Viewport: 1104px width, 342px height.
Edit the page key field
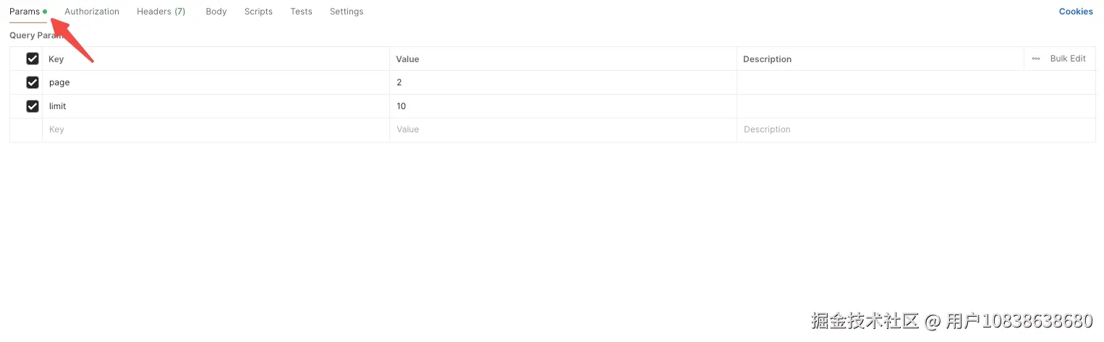point(216,82)
